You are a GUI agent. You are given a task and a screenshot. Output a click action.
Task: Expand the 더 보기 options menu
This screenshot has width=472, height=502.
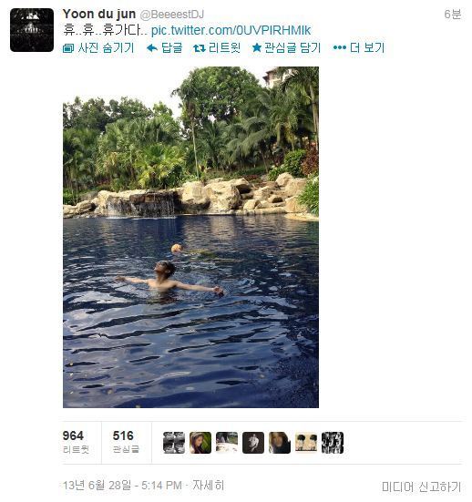[359, 48]
